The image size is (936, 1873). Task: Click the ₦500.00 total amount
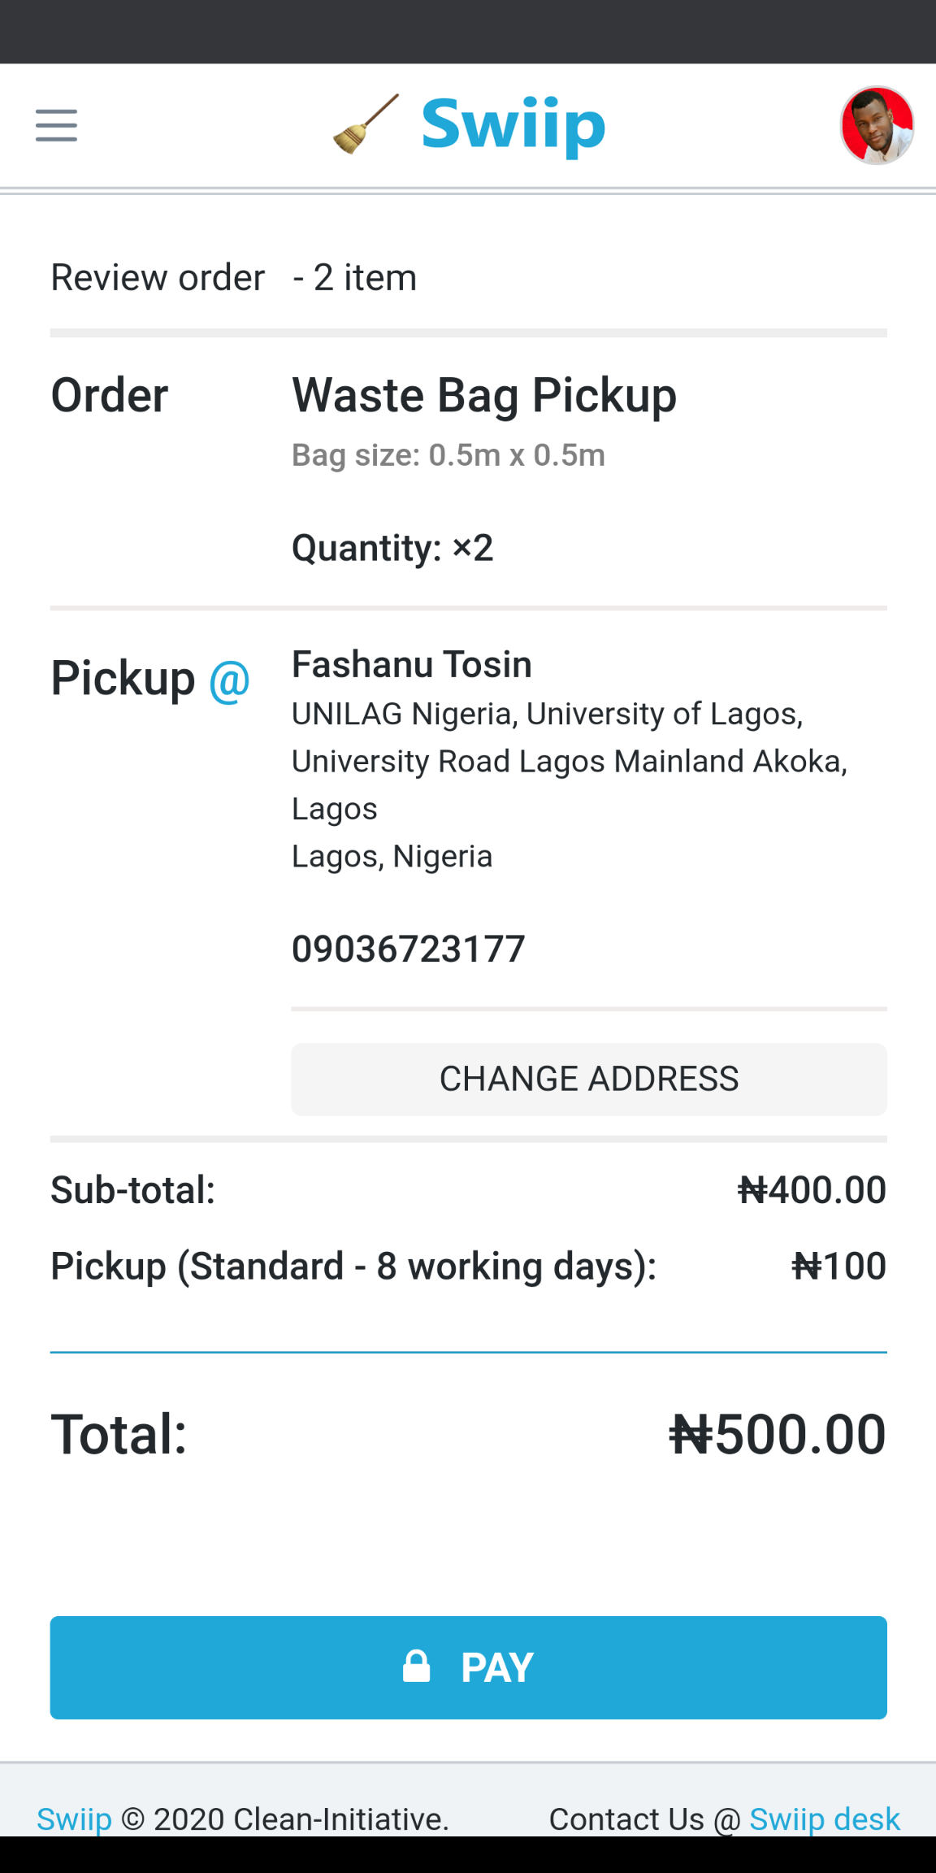777,1434
